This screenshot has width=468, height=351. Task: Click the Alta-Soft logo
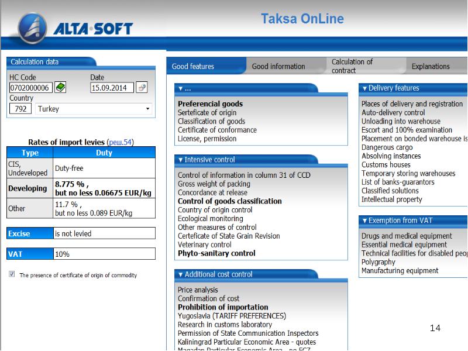(x=75, y=29)
